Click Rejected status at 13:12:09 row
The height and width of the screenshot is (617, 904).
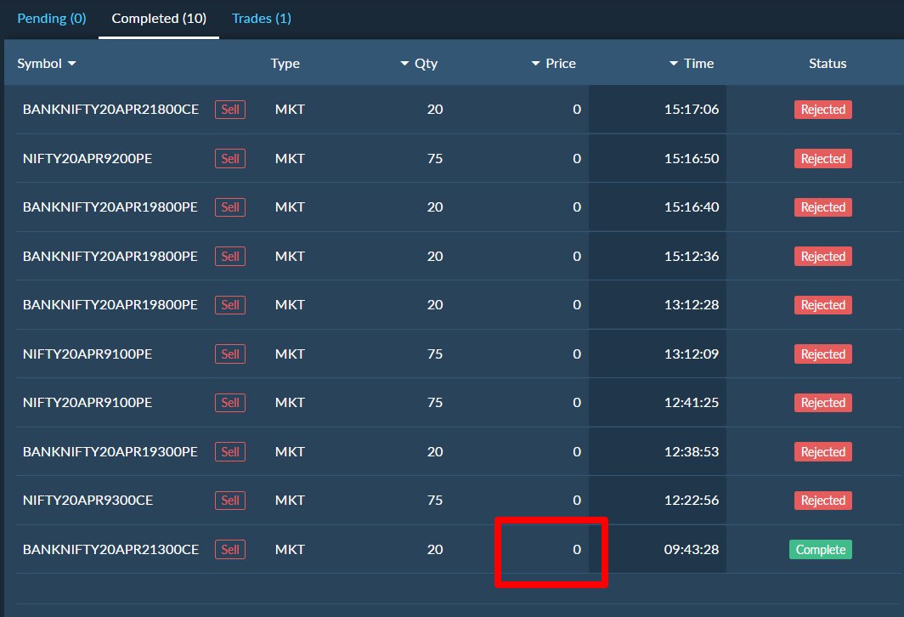tap(822, 354)
